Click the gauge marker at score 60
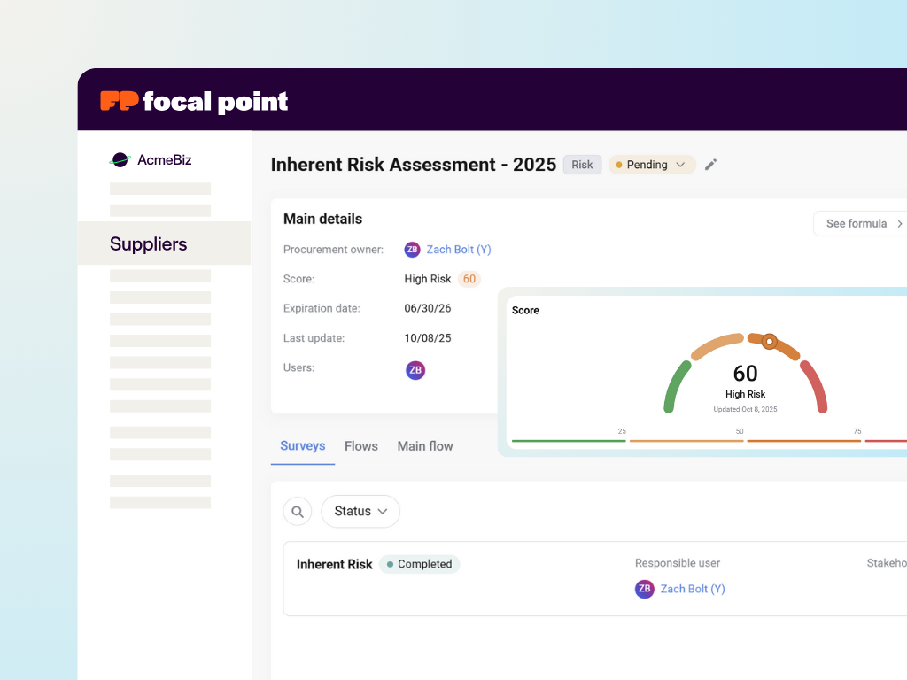Image resolution: width=907 pixels, height=680 pixels. point(770,339)
